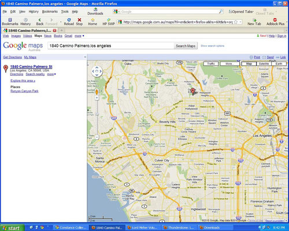This screenshot has width=289, height=231.
Task: Zoom in with the plus button on map
Action: click(x=97, y=98)
